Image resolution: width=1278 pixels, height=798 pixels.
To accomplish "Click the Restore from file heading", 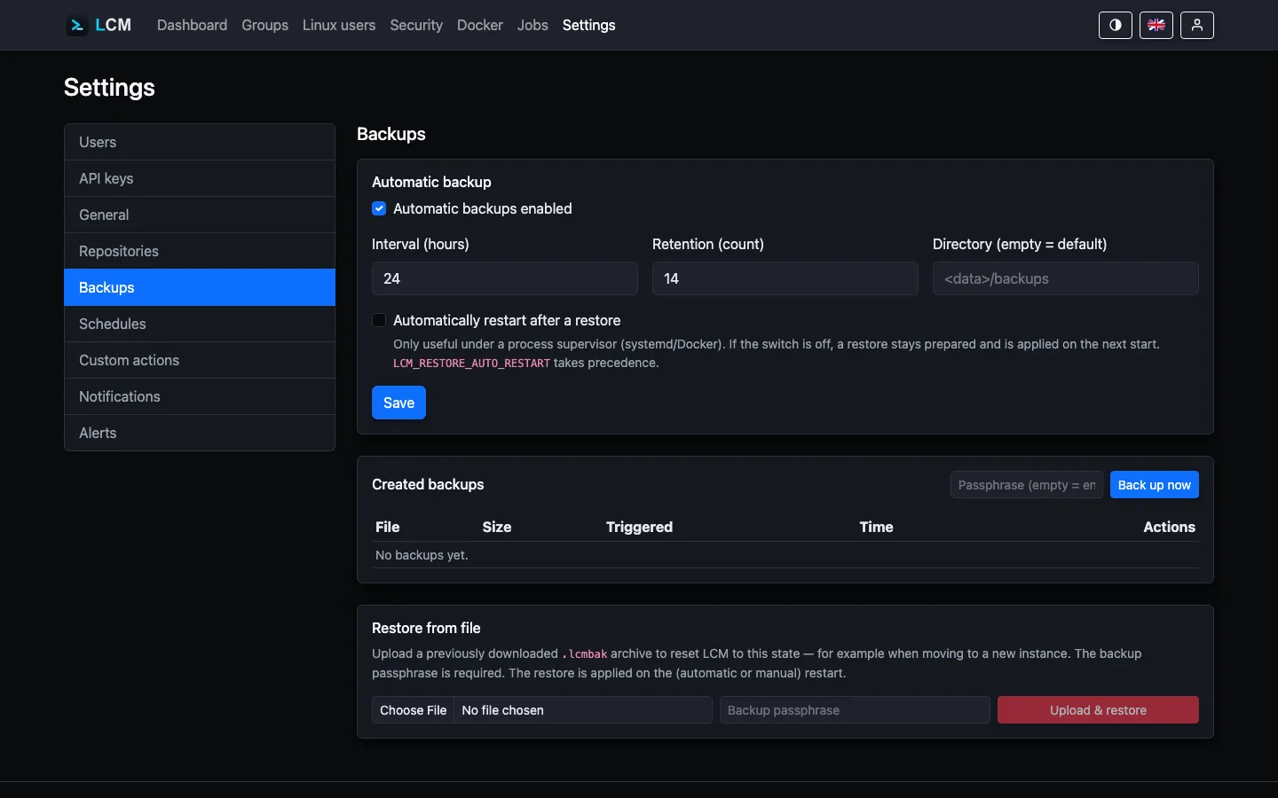I will [426, 628].
